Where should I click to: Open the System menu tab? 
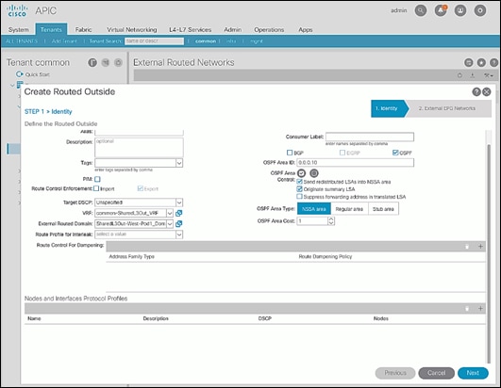click(19, 29)
